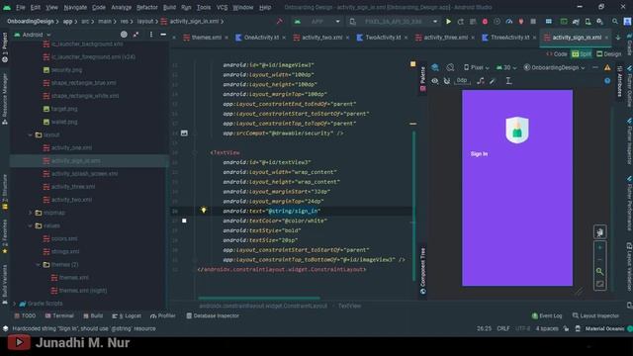This screenshot has width=633, height=356.
Task: Click the Make Project hammer icon
Action: tap(279, 22)
